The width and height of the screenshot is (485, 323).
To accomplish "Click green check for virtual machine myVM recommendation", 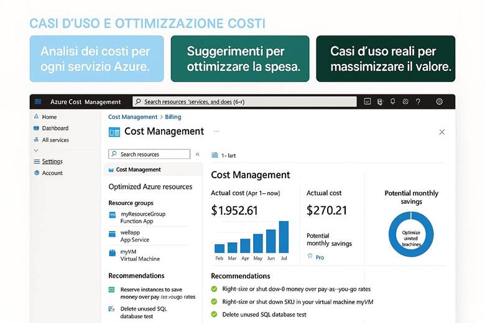I will point(214,302).
